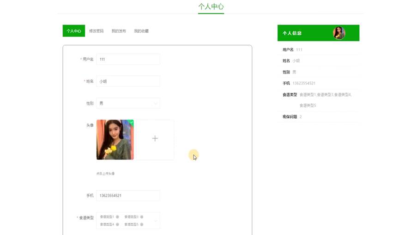The image size is (405, 235).
Task: Open the 修改密码 tab
Action: (97, 31)
